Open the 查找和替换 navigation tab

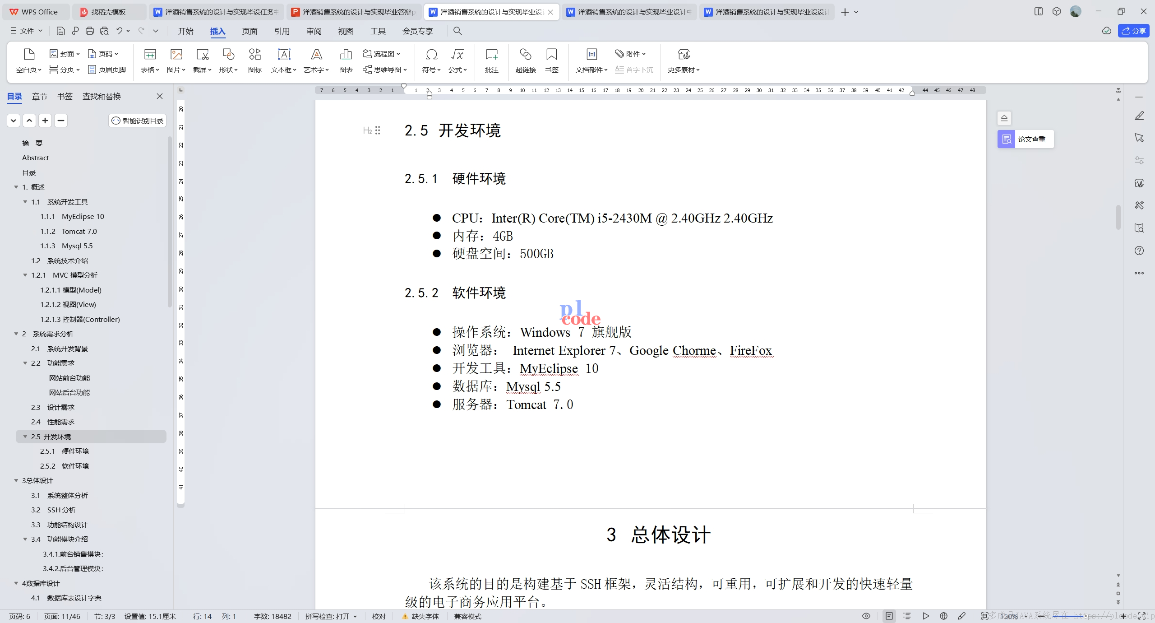point(102,96)
